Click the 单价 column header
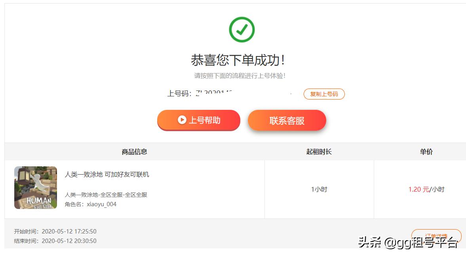The image size is (466, 256). [426, 151]
